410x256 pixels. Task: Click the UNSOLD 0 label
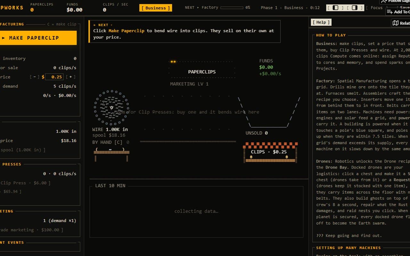257,133
